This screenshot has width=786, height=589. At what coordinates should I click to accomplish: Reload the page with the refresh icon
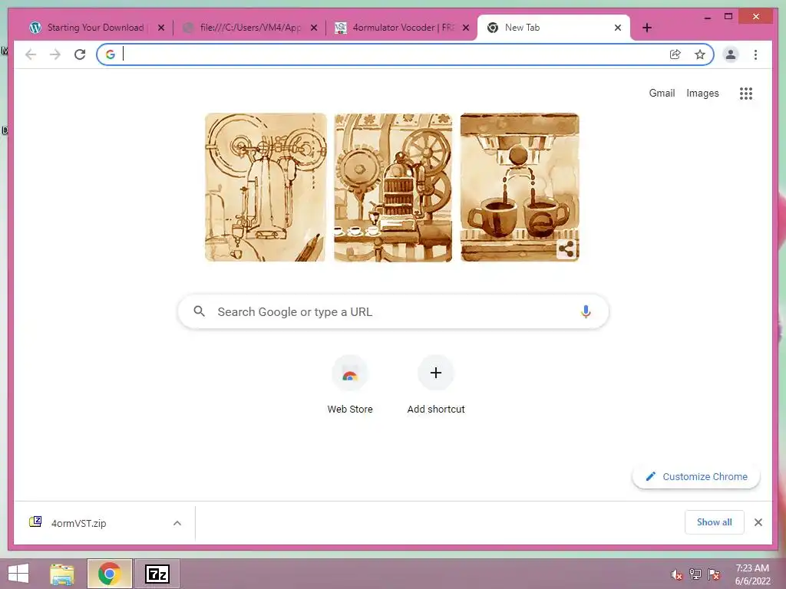[80, 54]
